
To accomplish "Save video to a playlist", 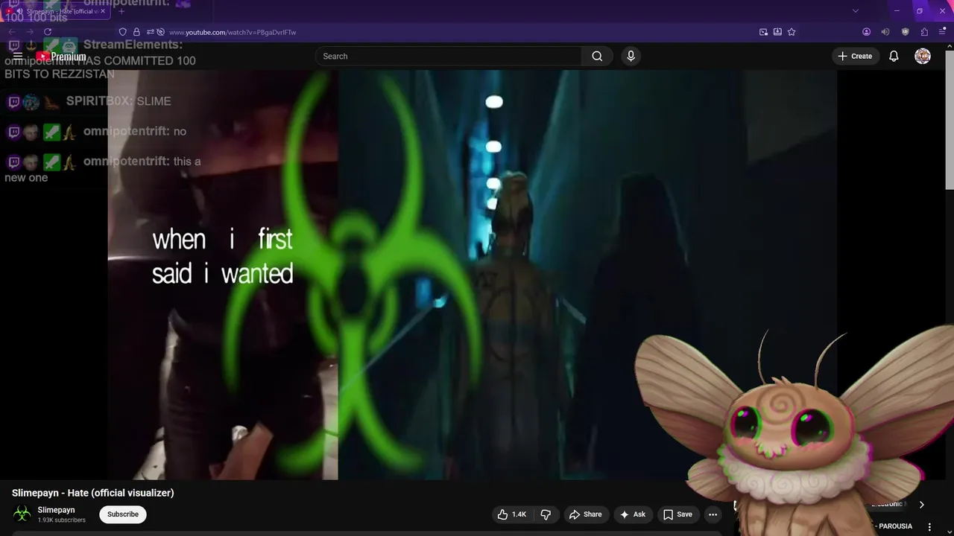I will (677, 514).
